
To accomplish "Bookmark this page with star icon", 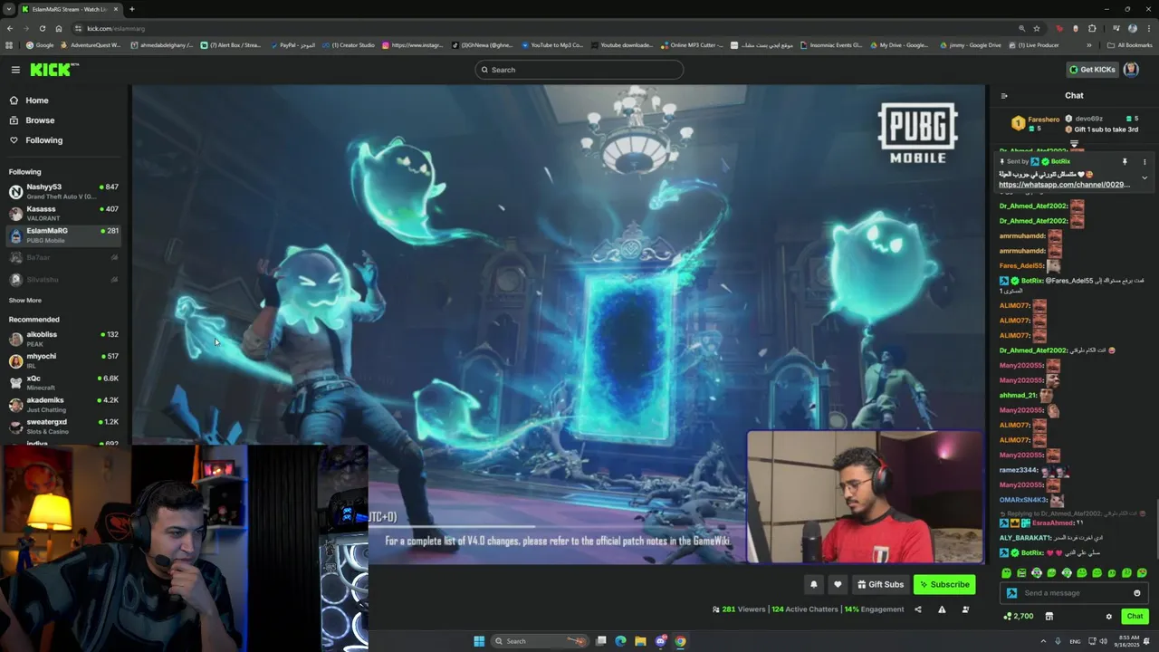I will click(x=1037, y=28).
